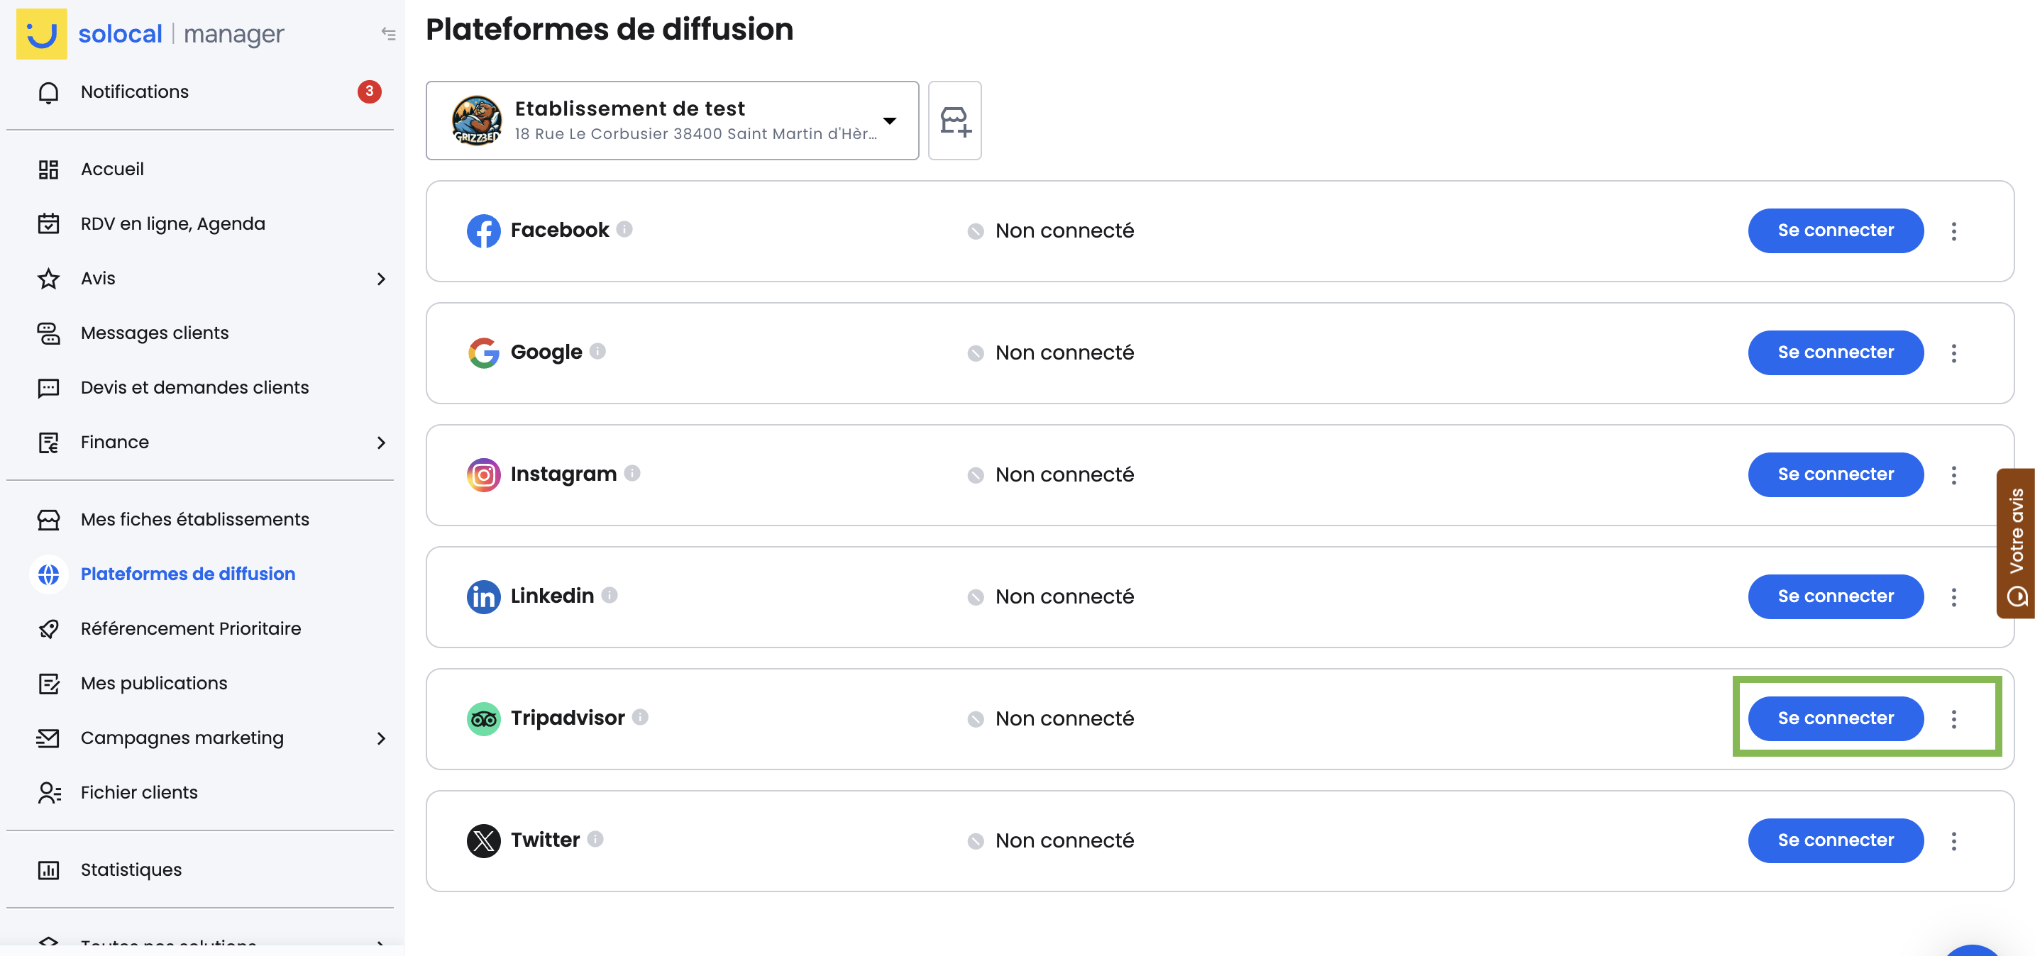The image size is (2035, 956).
Task: Collapse the sidebar with the top arrow icon
Action: [x=388, y=33]
